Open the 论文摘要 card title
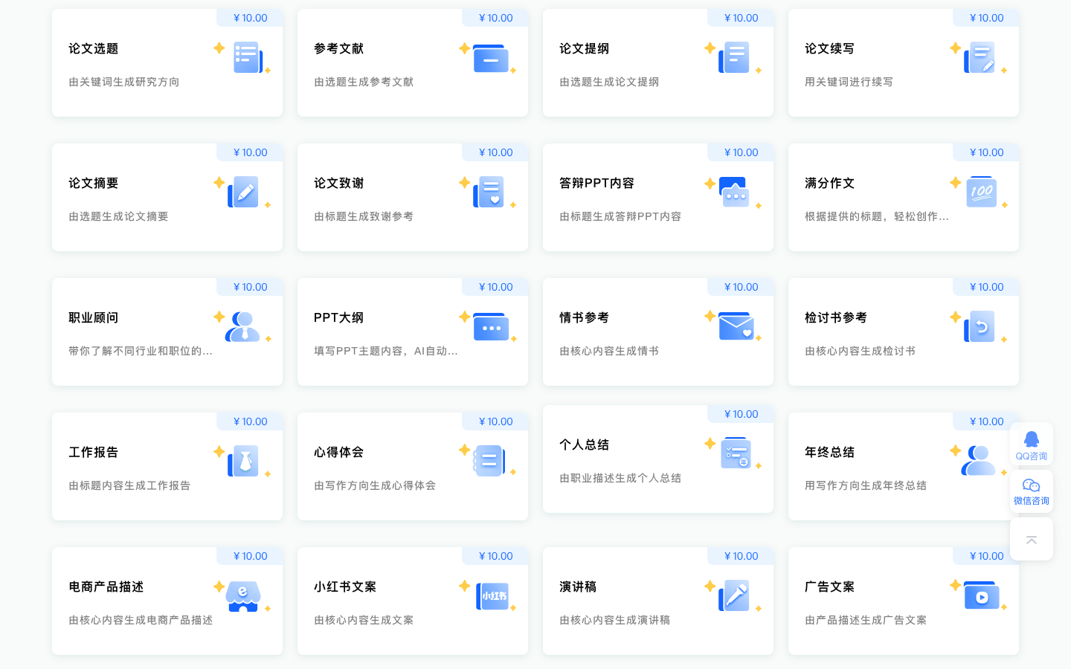 click(94, 184)
